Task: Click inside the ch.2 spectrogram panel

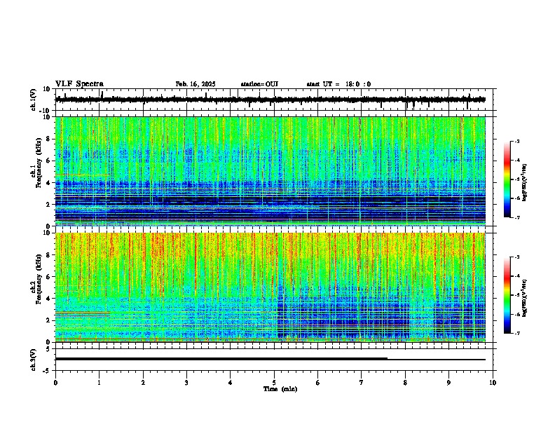Action: tap(270, 287)
